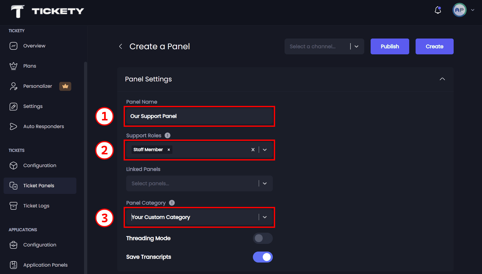Click the crown badge next to Personalizer
The height and width of the screenshot is (274, 482).
point(65,86)
